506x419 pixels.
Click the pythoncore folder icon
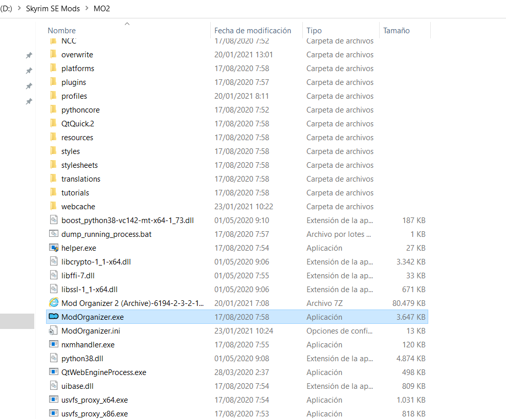point(53,109)
